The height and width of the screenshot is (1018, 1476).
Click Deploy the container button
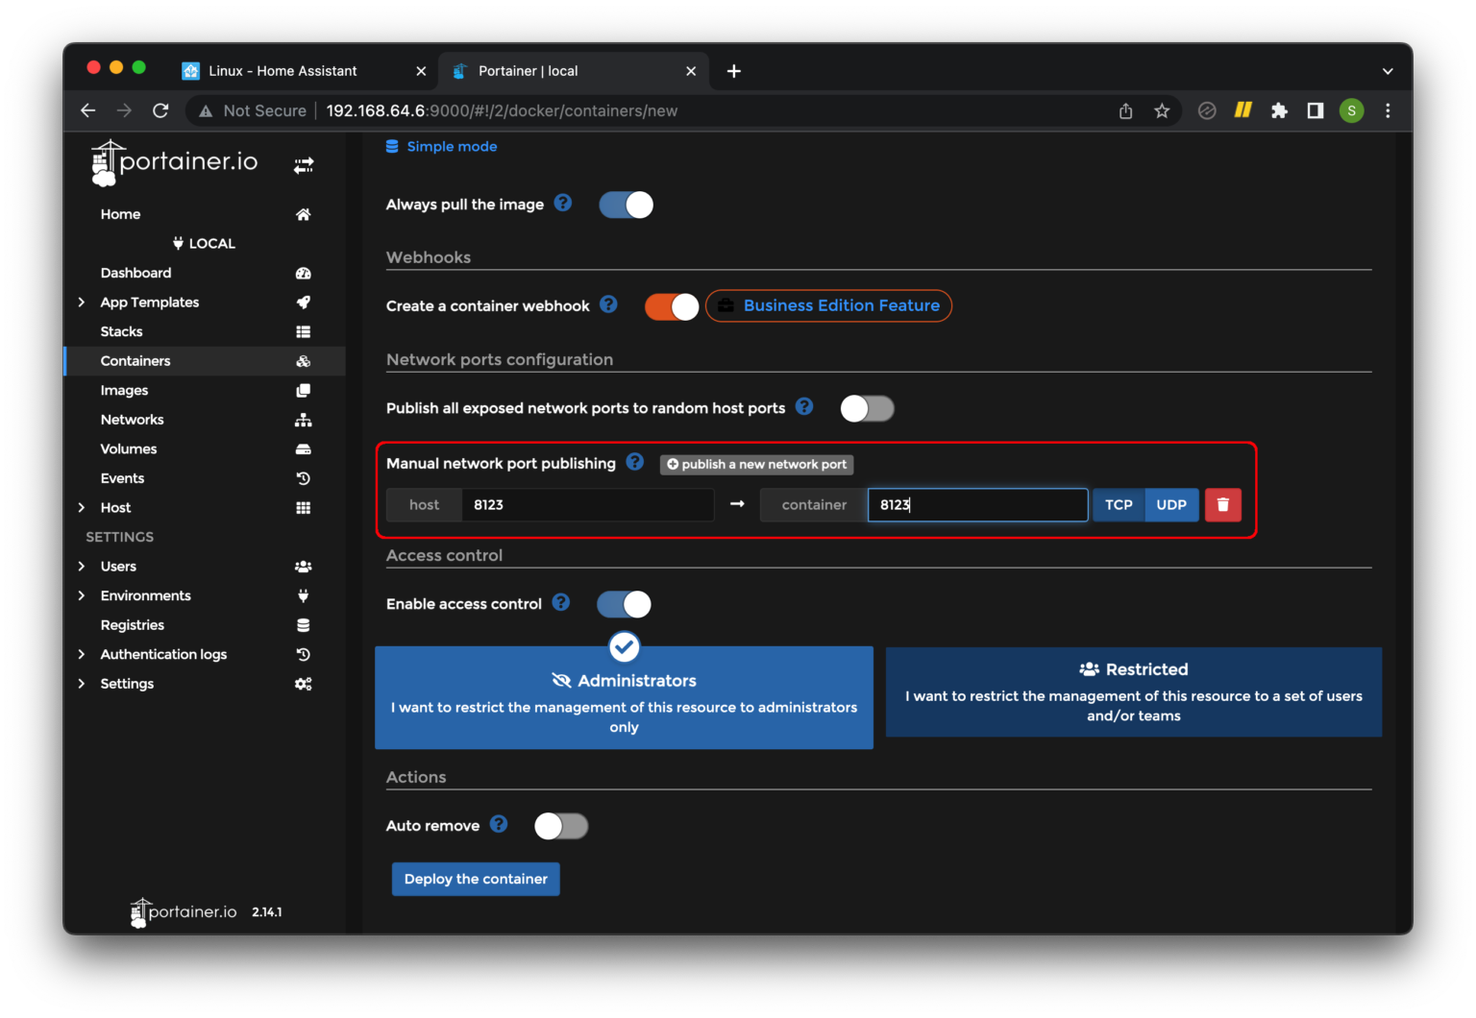point(476,879)
